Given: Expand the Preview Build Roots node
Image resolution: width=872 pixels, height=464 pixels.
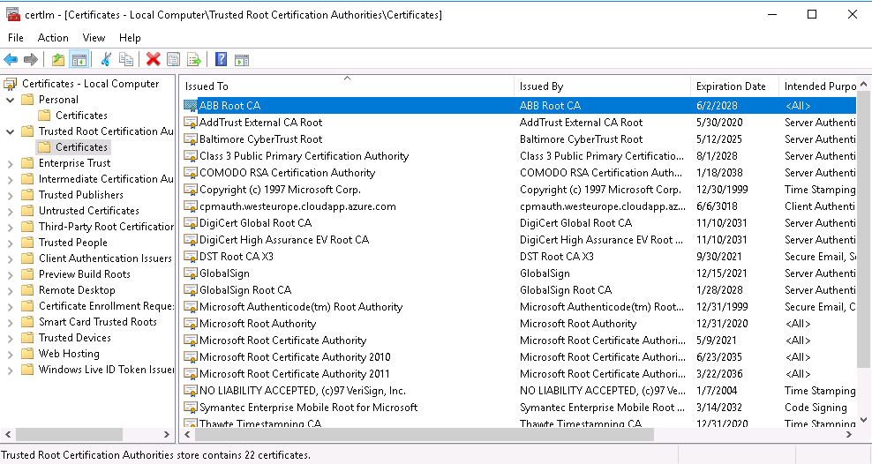Looking at the screenshot, I should tap(10, 274).
